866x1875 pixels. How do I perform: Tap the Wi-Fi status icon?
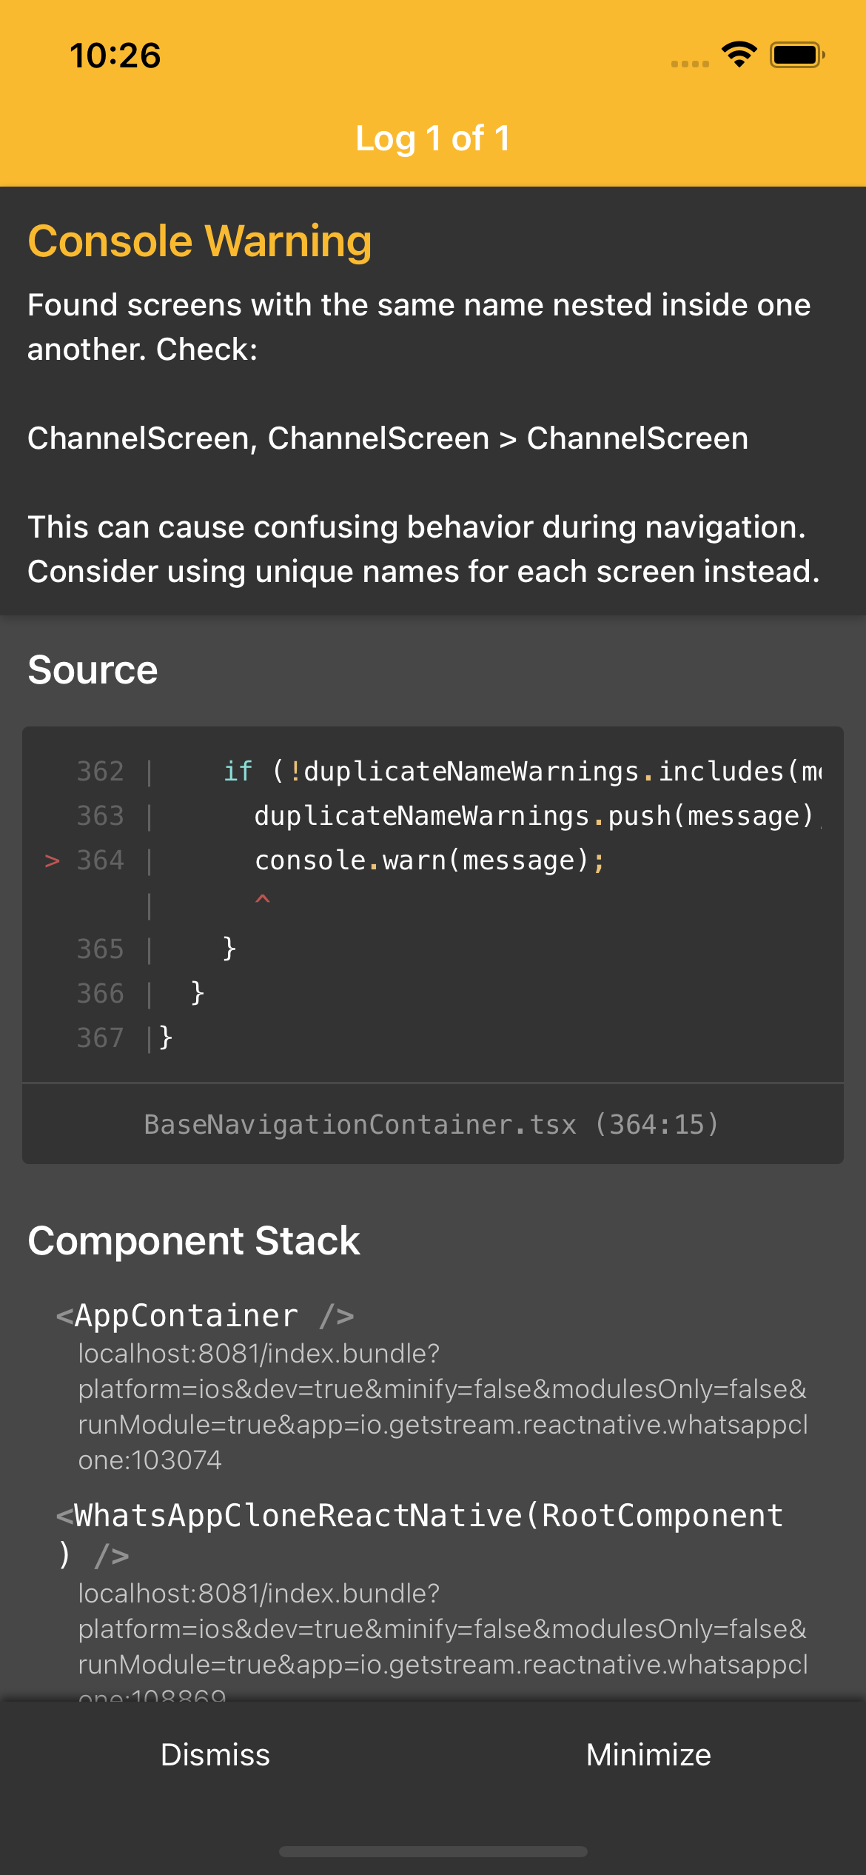coord(739,55)
